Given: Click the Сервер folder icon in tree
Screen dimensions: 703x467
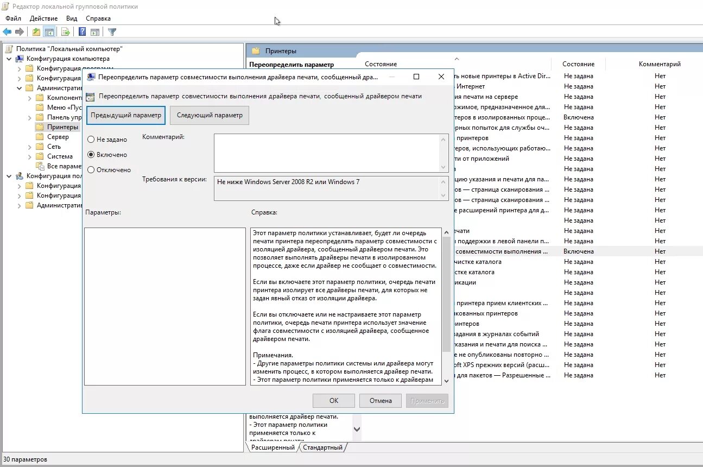Looking at the screenshot, I should pyautogui.click(x=40, y=137).
